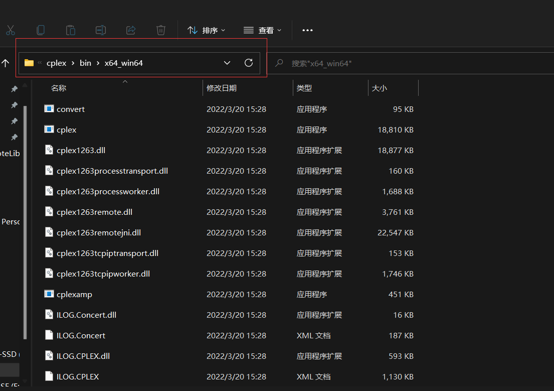Select ILOG.Concert.dll file
The image size is (554, 391).
point(229,315)
